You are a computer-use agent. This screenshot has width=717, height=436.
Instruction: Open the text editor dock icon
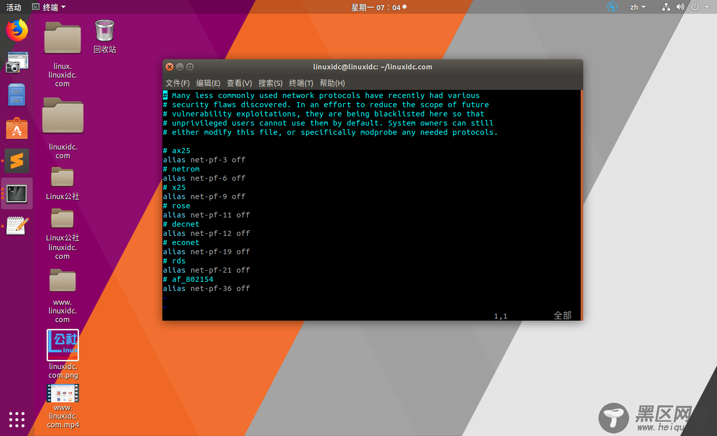tap(17, 225)
